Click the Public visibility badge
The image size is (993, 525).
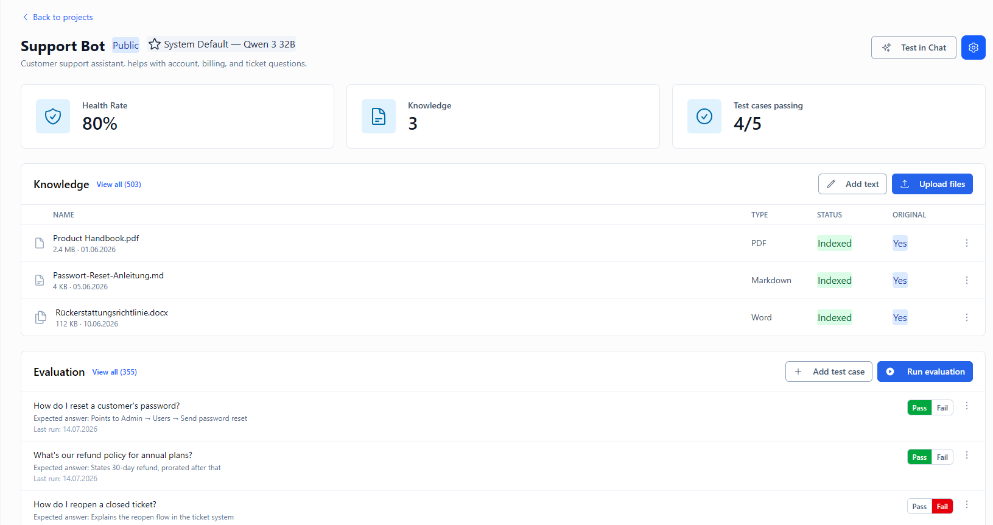(x=125, y=45)
